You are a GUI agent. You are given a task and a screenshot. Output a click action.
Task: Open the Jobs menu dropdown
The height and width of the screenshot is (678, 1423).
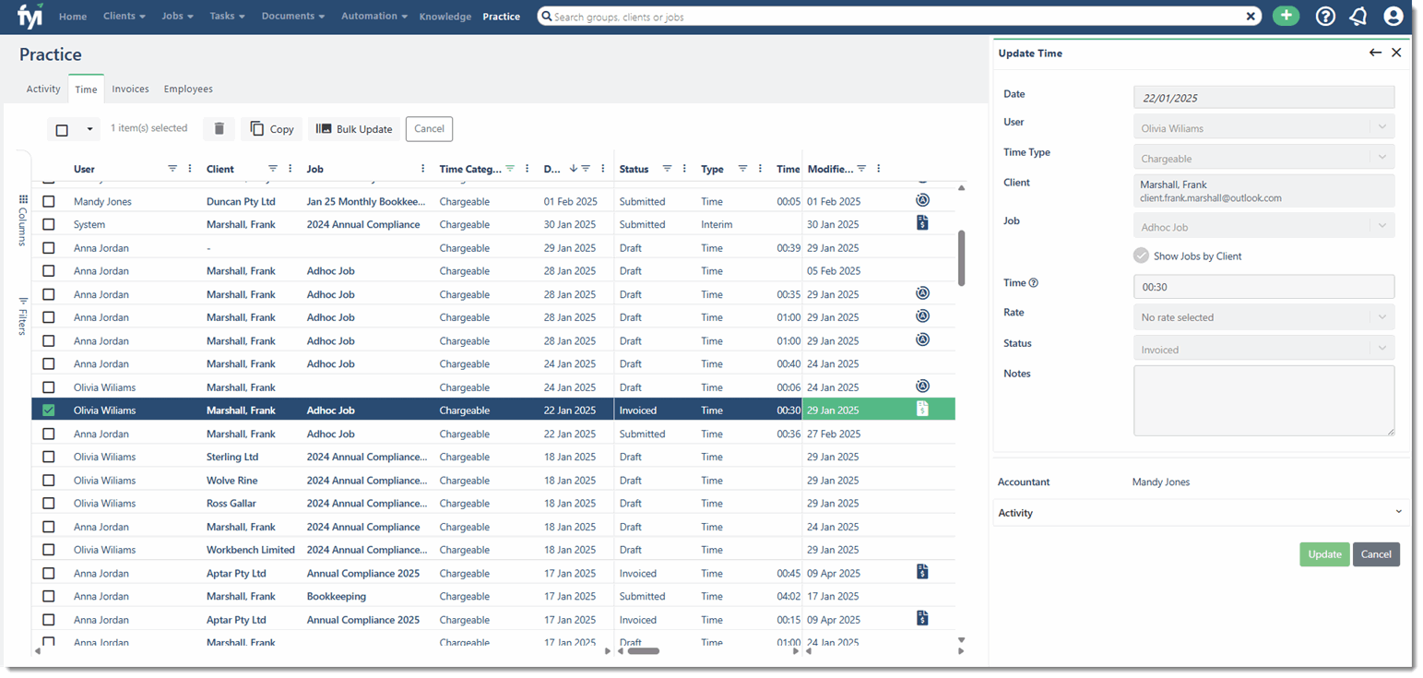(178, 17)
